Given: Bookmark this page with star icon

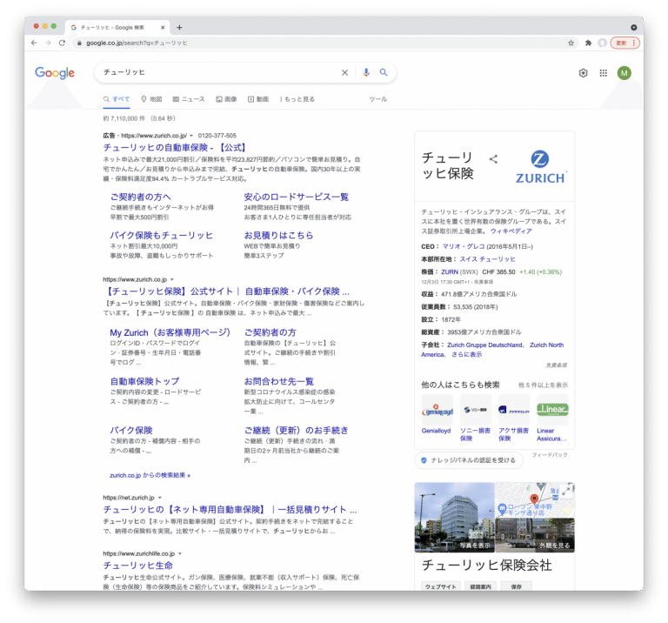Looking at the screenshot, I should click(x=571, y=43).
